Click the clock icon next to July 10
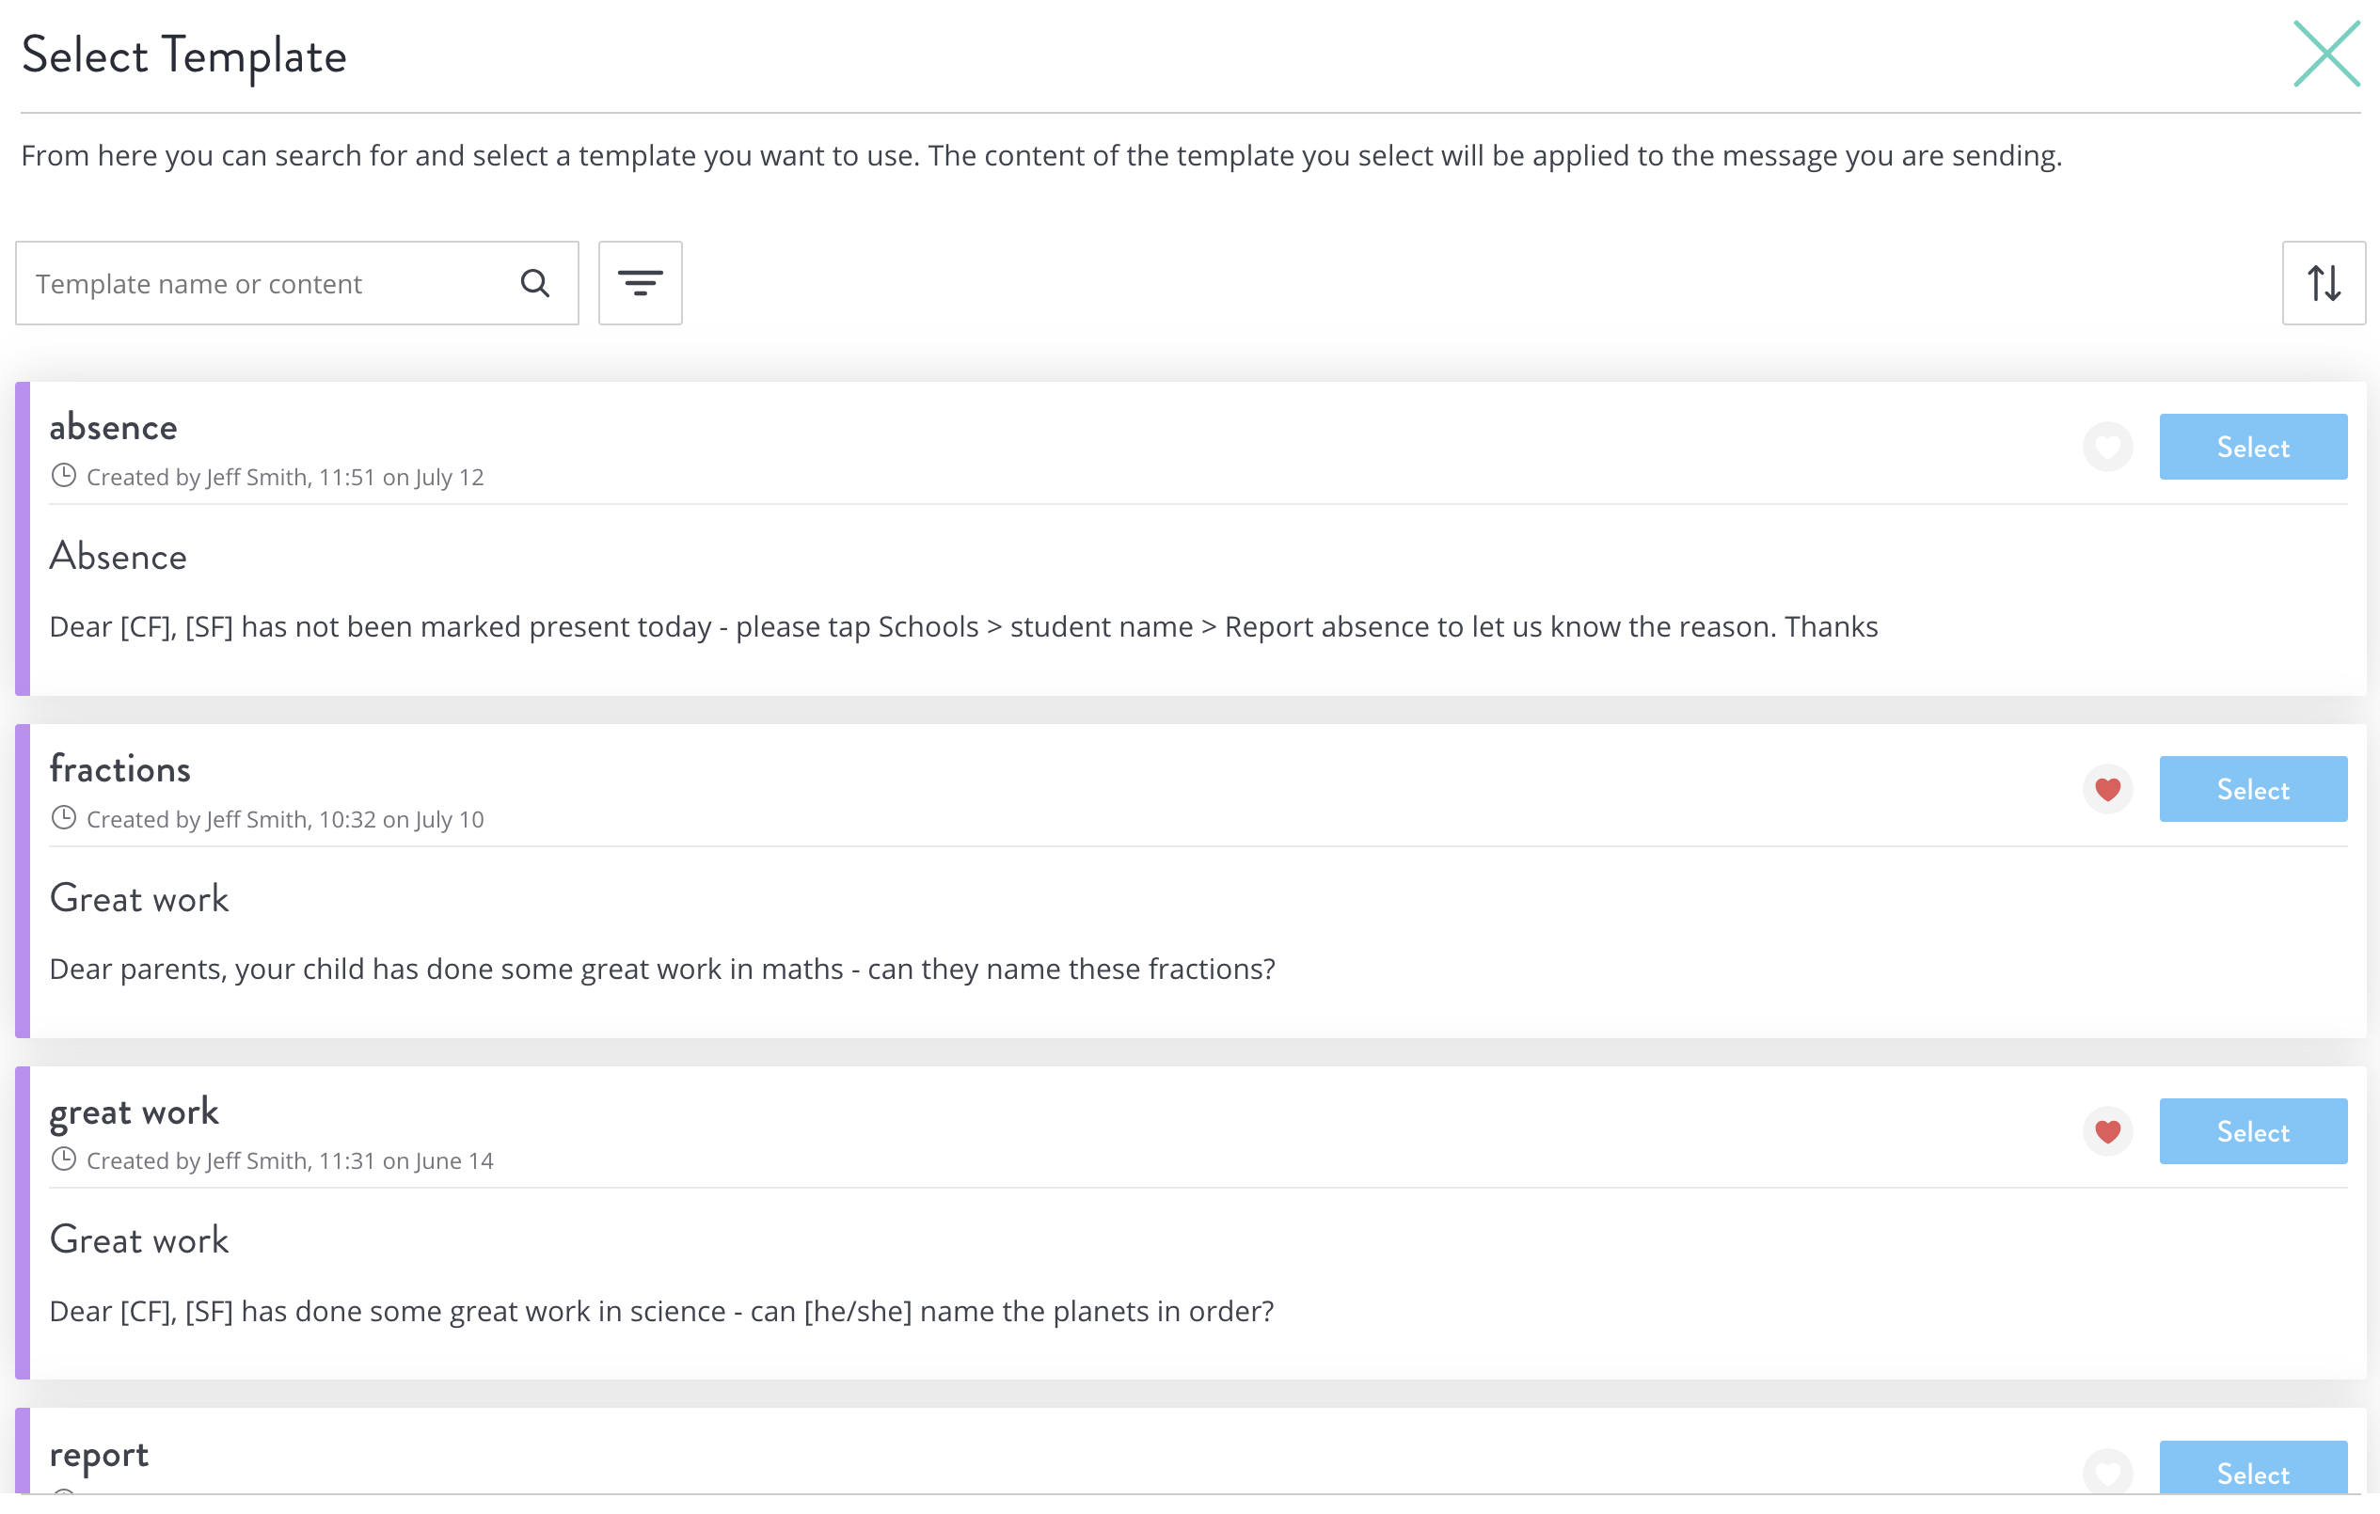The width and height of the screenshot is (2380, 1514). point(63,818)
